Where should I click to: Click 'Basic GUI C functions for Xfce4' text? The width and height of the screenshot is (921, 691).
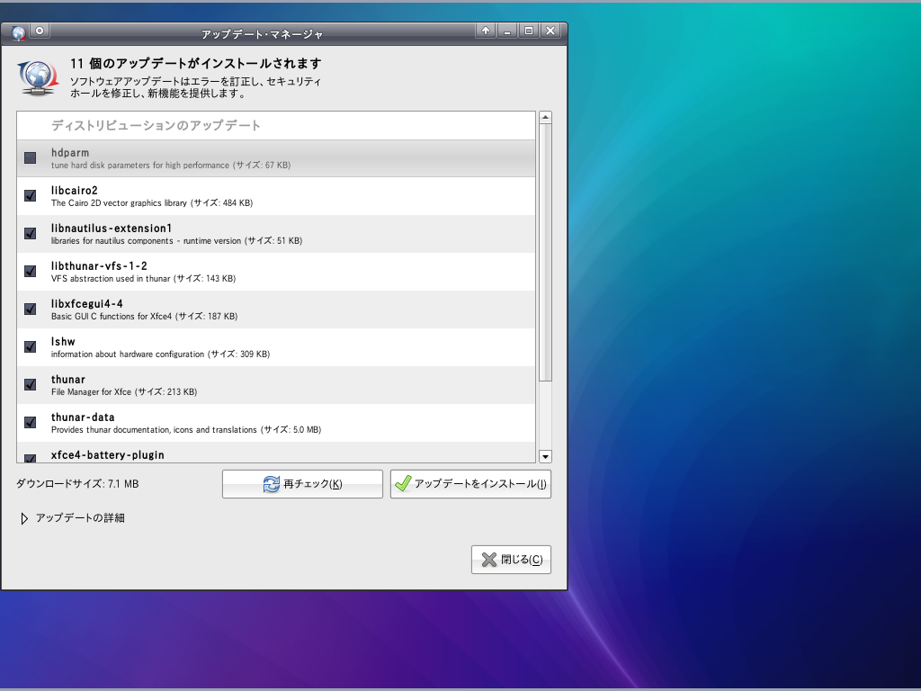coord(112,317)
